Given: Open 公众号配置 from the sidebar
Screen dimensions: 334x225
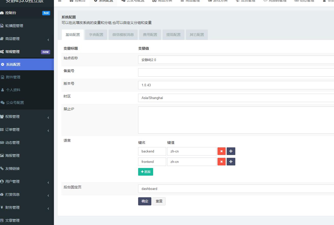Looking at the screenshot, I should coord(15,103).
